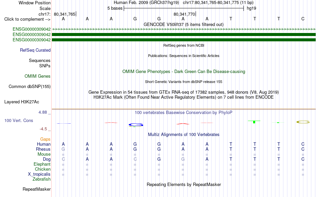Click 'Short Genetic Variants from dbSNP release 155'
Image resolution: width=316 pixels, height=197 pixels.
point(184,82)
